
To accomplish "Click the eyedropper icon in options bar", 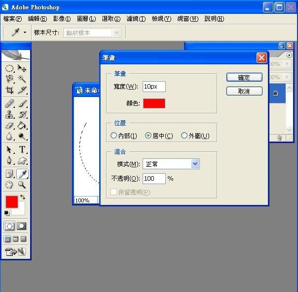I will [x=15, y=32].
